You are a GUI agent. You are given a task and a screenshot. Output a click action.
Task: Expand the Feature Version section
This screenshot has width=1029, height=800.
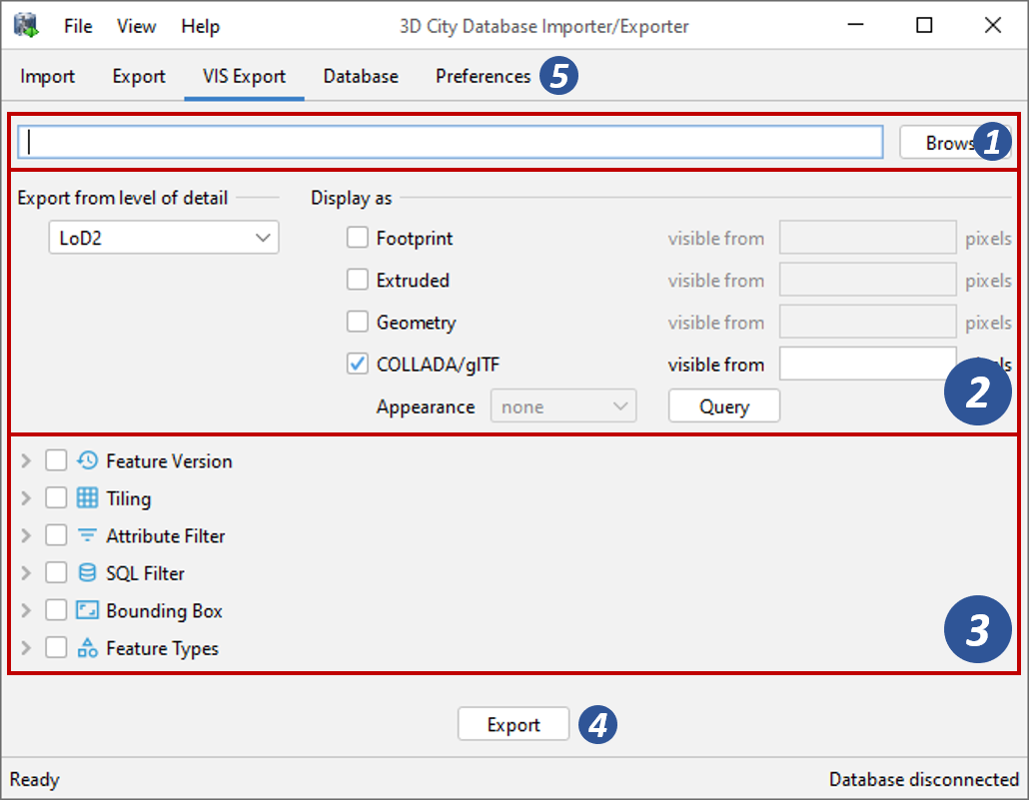pos(26,460)
